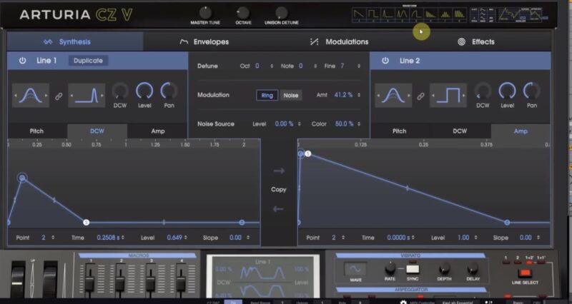The width and height of the screenshot is (572, 304).
Task: Click the Duplicate button on Line 1
Action: [88, 61]
